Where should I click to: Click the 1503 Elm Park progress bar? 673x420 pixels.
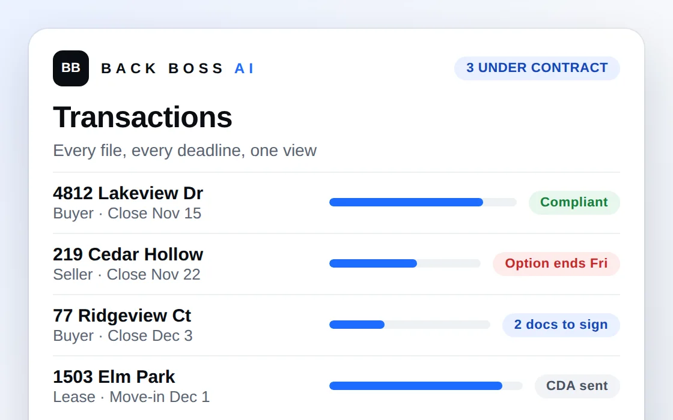click(426, 386)
